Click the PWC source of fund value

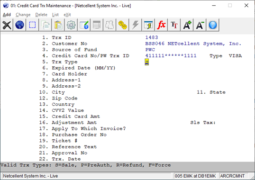tap(150, 50)
